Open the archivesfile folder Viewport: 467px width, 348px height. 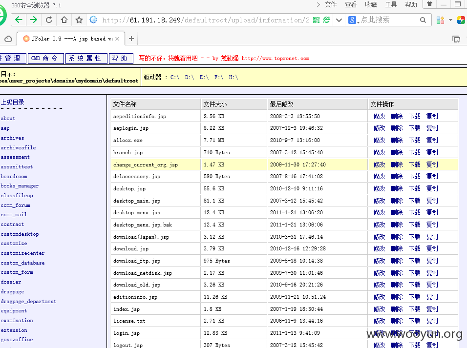pos(18,148)
